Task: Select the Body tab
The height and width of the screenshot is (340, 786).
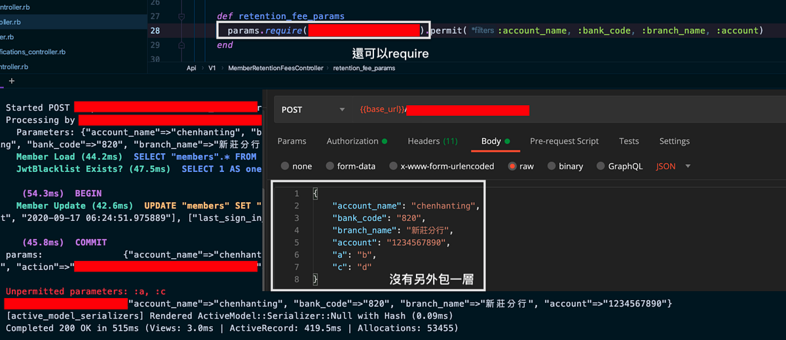Action: [496, 141]
